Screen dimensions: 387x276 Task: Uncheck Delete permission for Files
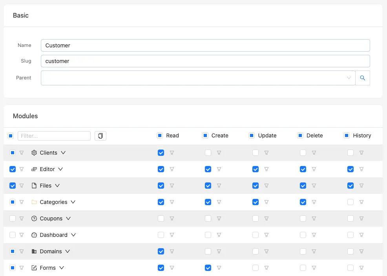pos(303,186)
